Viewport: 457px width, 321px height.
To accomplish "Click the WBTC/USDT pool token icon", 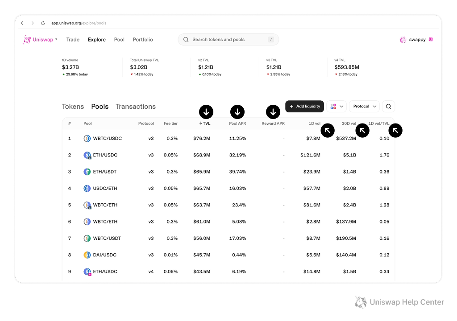I will tap(87, 238).
